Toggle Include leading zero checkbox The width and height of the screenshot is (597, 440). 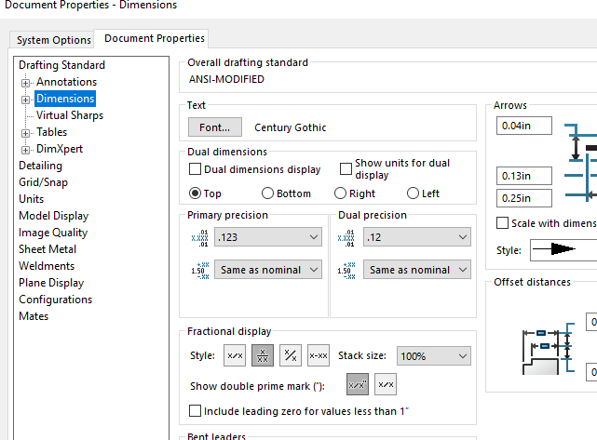pos(196,410)
